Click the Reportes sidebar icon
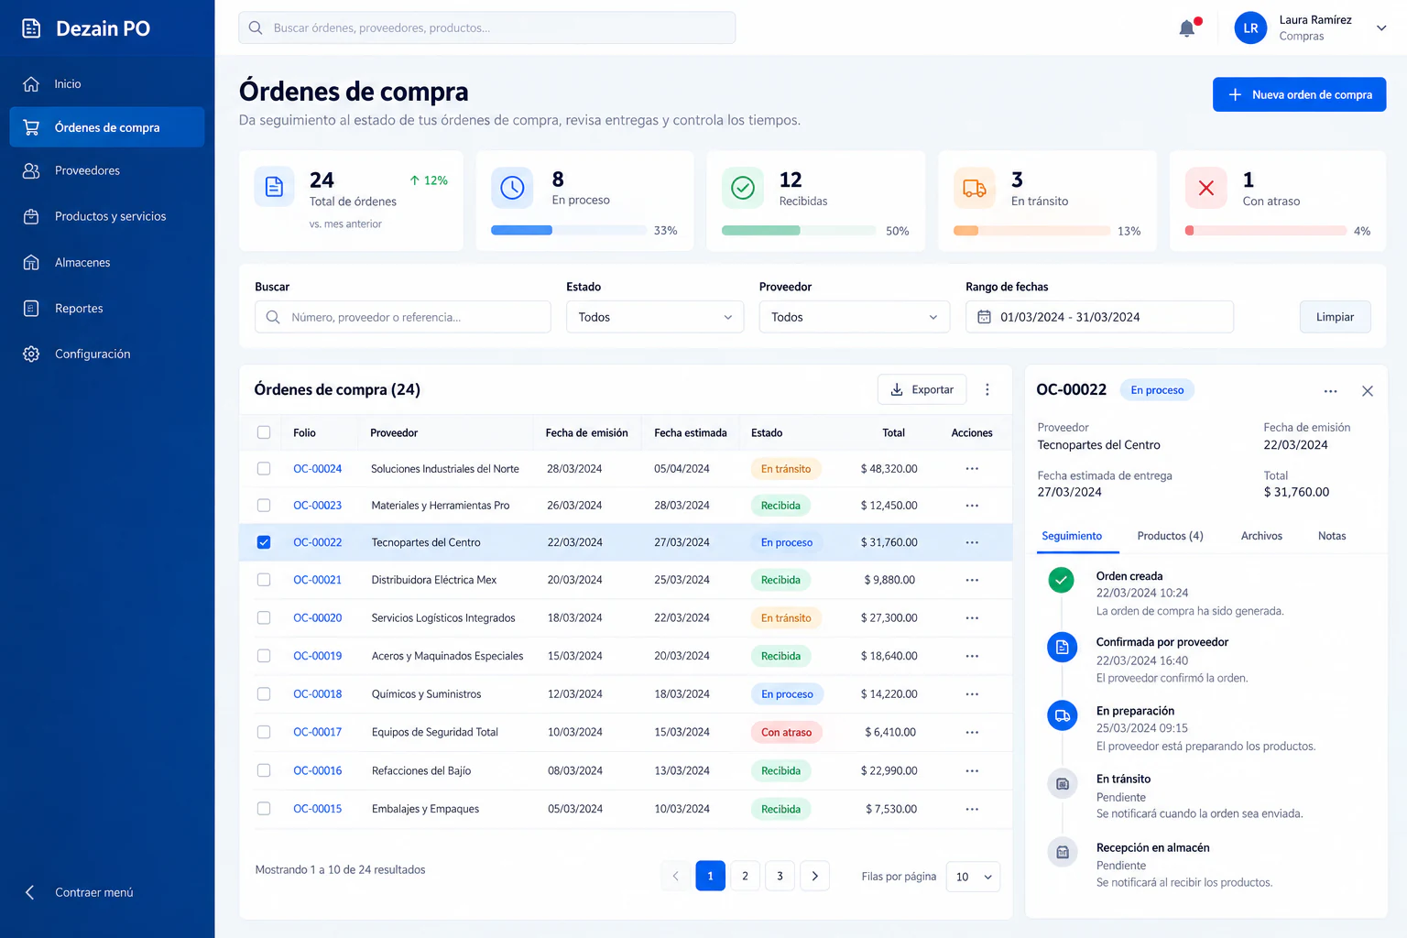 click(x=31, y=308)
